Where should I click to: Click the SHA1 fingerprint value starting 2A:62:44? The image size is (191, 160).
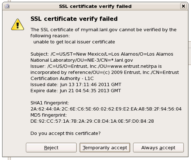pos(106,109)
